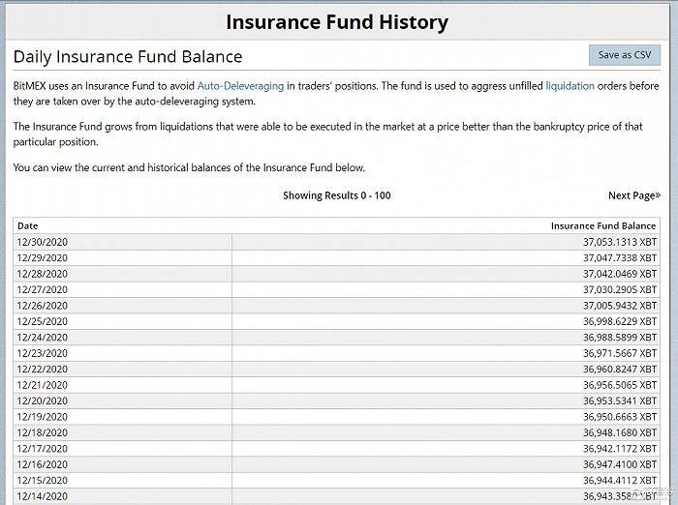Select the 12/21/2020 date cell

pos(42,385)
